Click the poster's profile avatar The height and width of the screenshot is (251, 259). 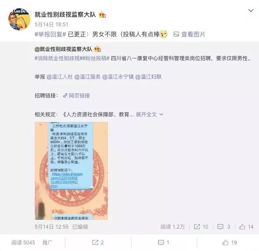click(19, 19)
